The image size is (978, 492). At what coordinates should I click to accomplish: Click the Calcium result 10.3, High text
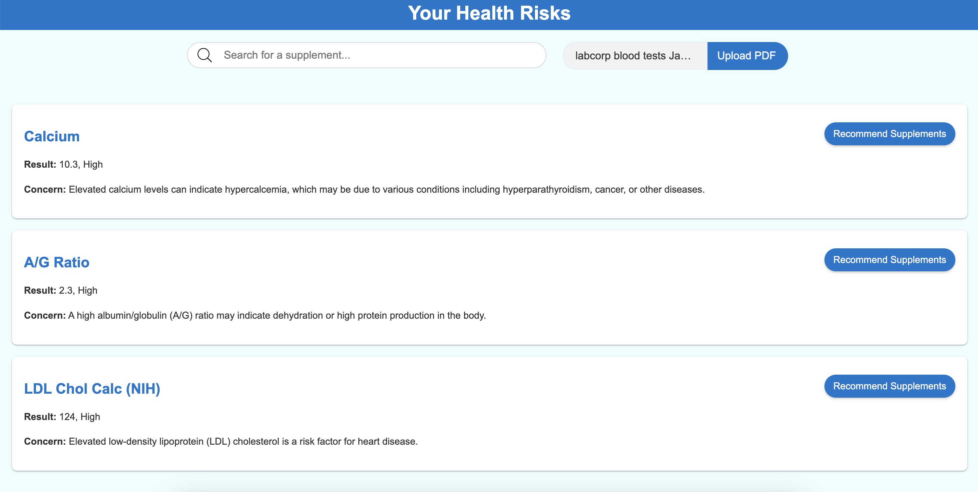(81, 165)
